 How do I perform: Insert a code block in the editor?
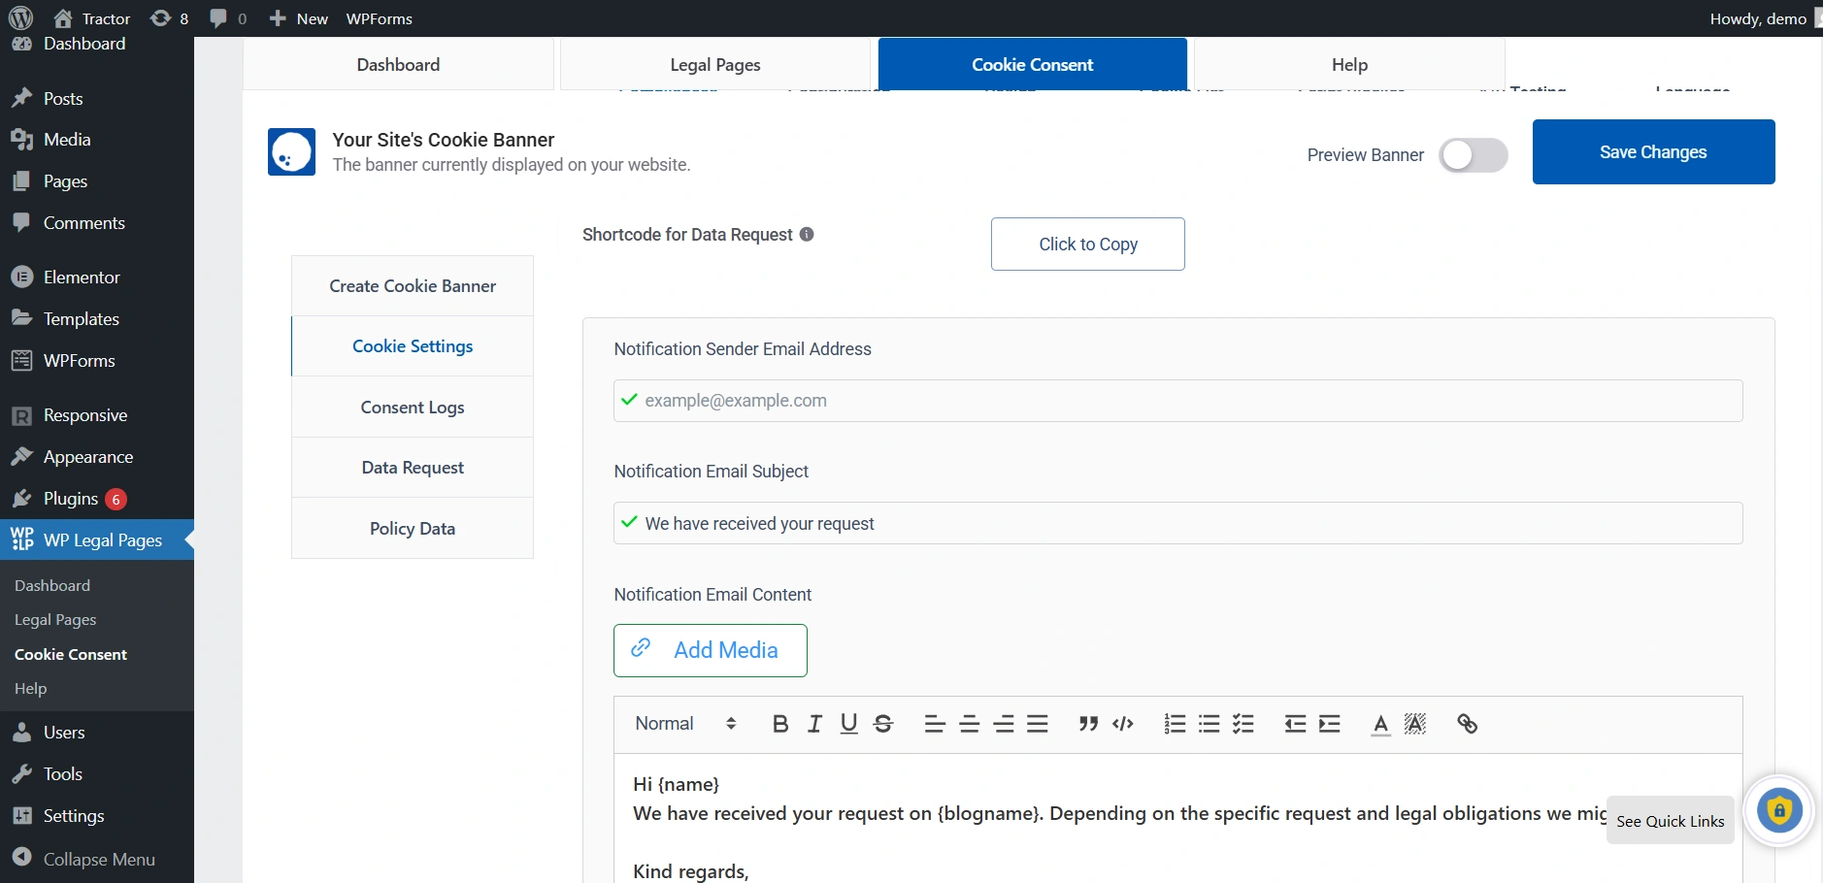click(x=1123, y=724)
